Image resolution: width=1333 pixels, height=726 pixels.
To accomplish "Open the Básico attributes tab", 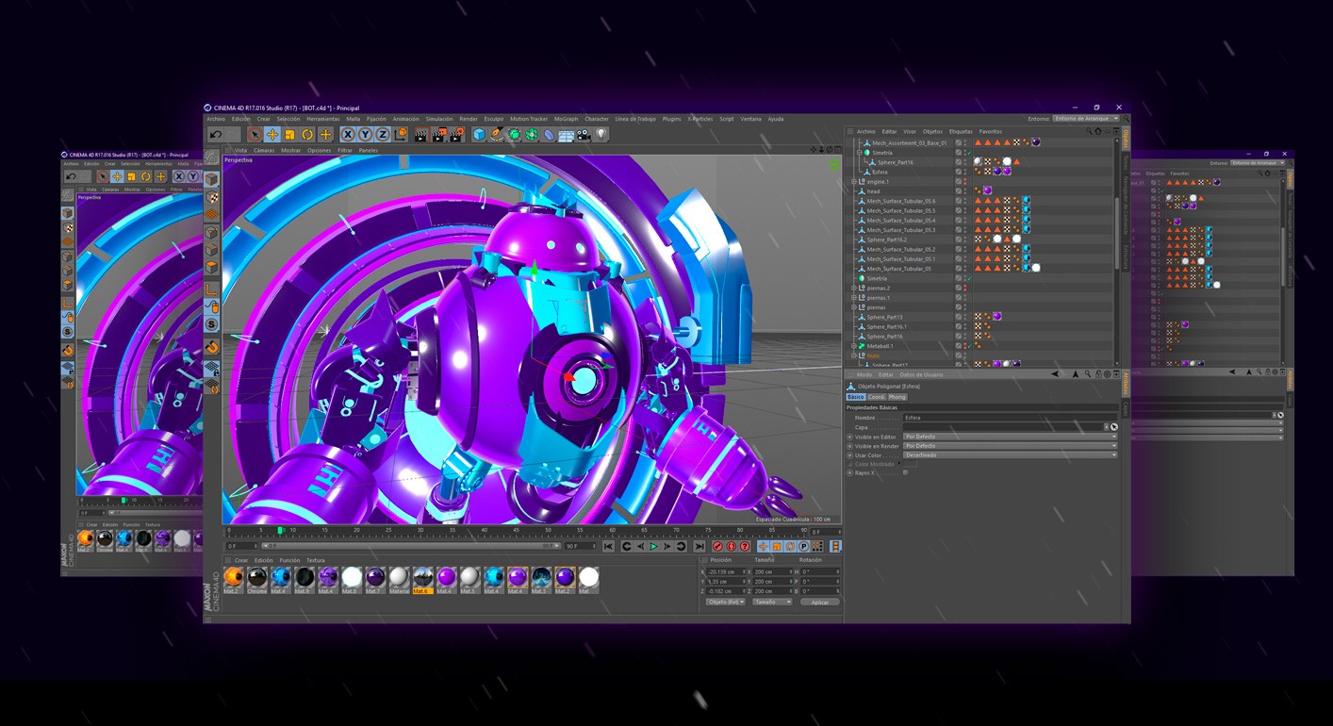I will click(x=856, y=397).
